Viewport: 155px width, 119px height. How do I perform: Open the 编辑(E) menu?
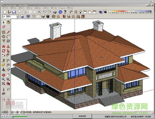[13, 8]
